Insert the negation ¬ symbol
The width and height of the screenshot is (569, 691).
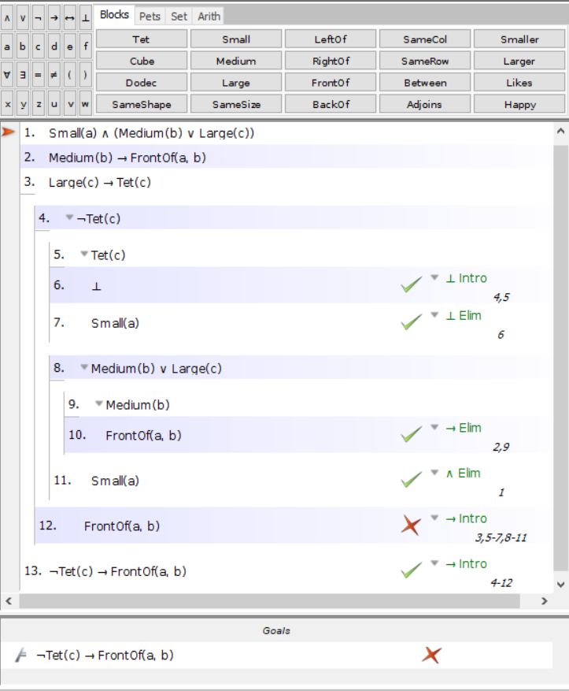pos(39,18)
